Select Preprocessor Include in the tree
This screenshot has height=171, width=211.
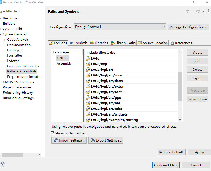23,76
